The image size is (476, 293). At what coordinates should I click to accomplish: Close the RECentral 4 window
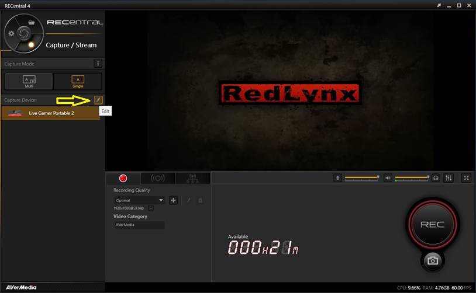[469, 5]
